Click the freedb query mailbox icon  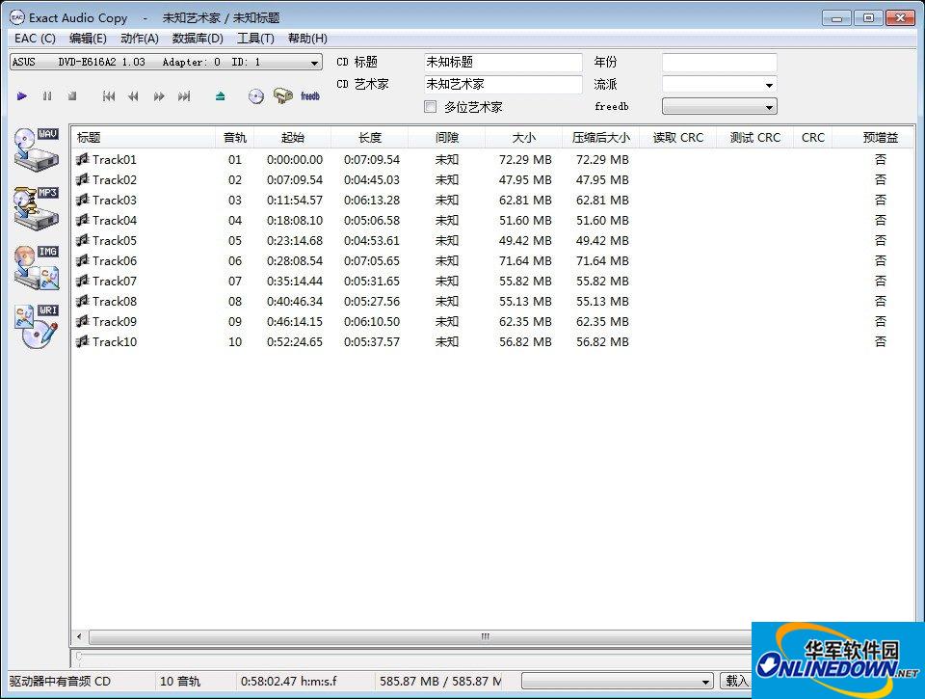pyautogui.click(x=283, y=95)
